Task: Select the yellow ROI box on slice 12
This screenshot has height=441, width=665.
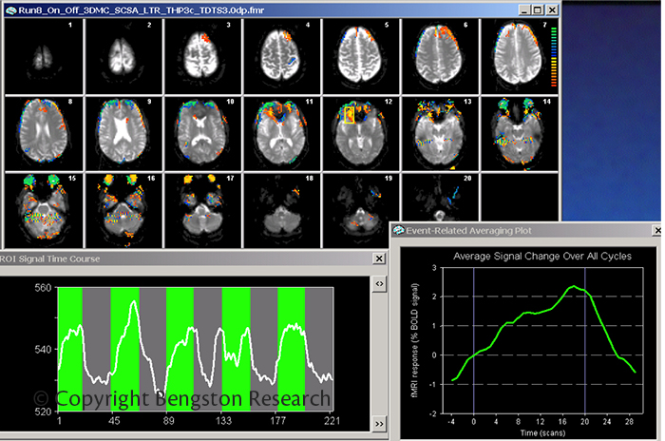Action: click(349, 115)
